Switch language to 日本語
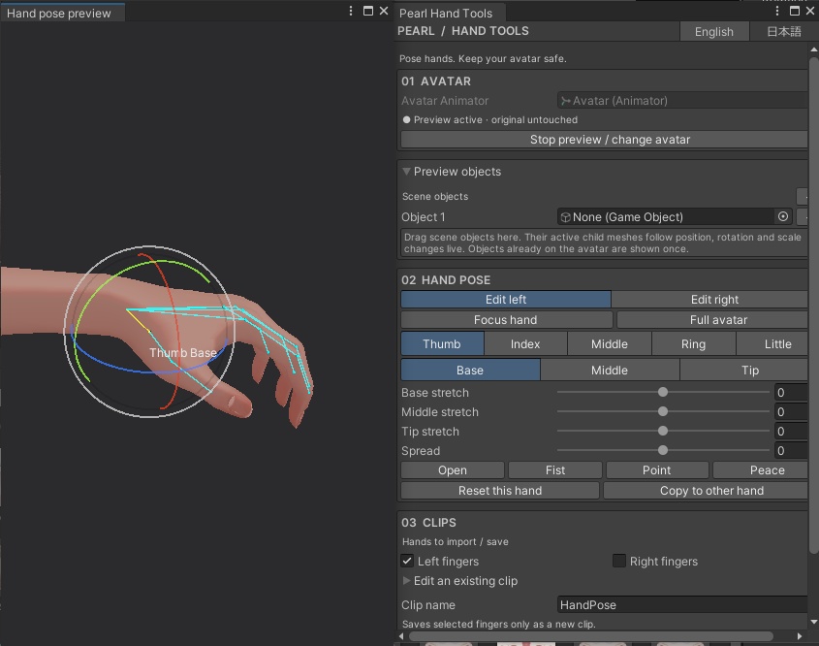This screenshot has width=819, height=646. [783, 32]
